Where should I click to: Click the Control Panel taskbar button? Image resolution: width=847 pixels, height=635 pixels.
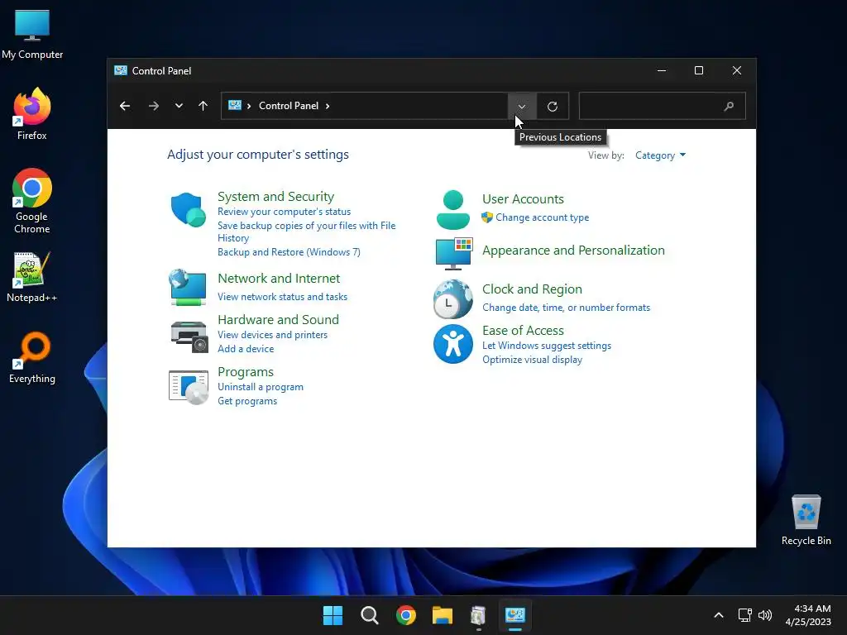pos(514,615)
